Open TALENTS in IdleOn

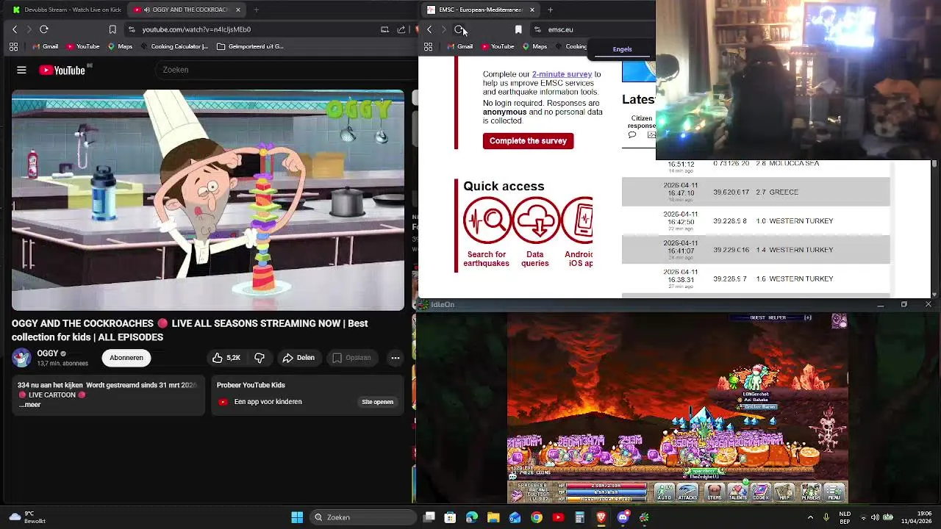pyautogui.click(x=737, y=492)
